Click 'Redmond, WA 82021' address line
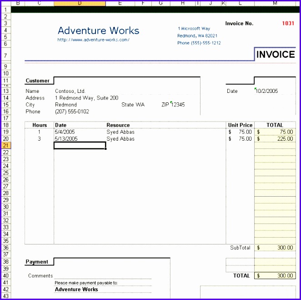Image resolution: width=301 pixels, height=300 pixels. point(197,36)
